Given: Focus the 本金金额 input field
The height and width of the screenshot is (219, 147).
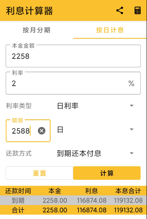Looking at the screenshot, I should [73, 56].
